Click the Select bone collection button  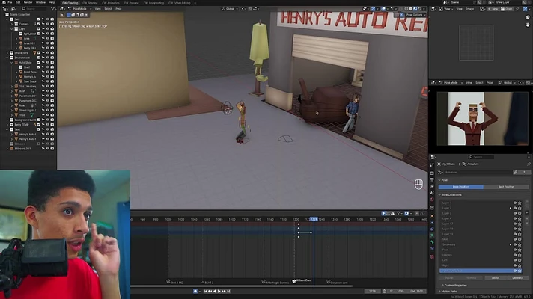click(496, 277)
